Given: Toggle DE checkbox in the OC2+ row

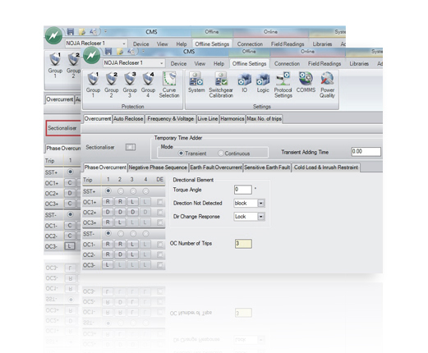Looking at the screenshot, I should (x=160, y=213).
